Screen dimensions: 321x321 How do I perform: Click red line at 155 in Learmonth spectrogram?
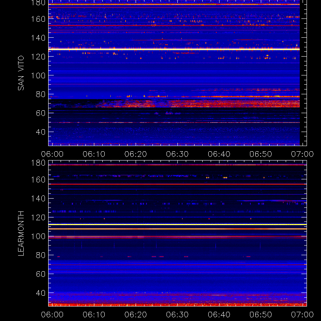[177, 184]
